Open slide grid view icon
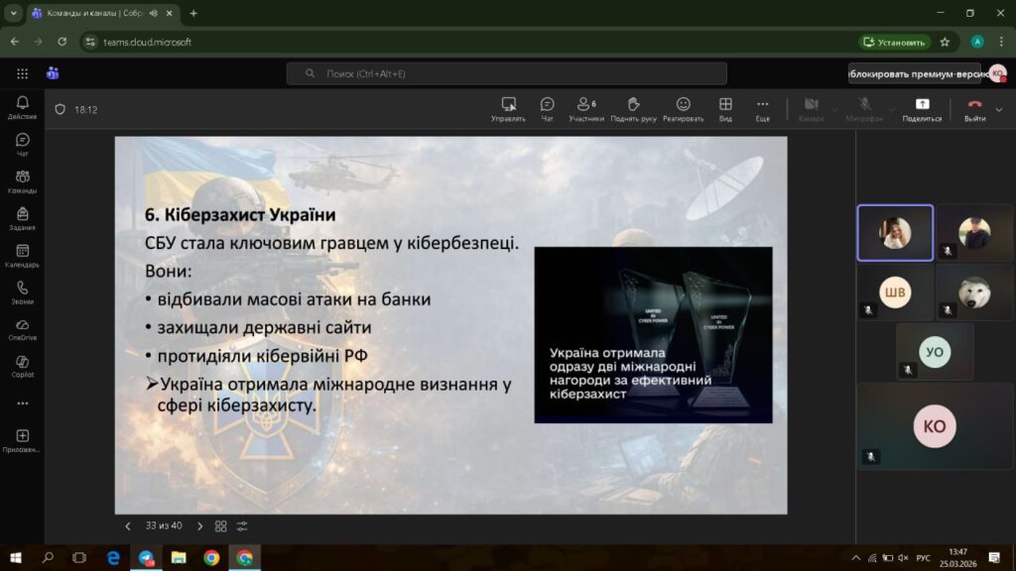The height and width of the screenshot is (571, 1016). click(x=220, y=526)
